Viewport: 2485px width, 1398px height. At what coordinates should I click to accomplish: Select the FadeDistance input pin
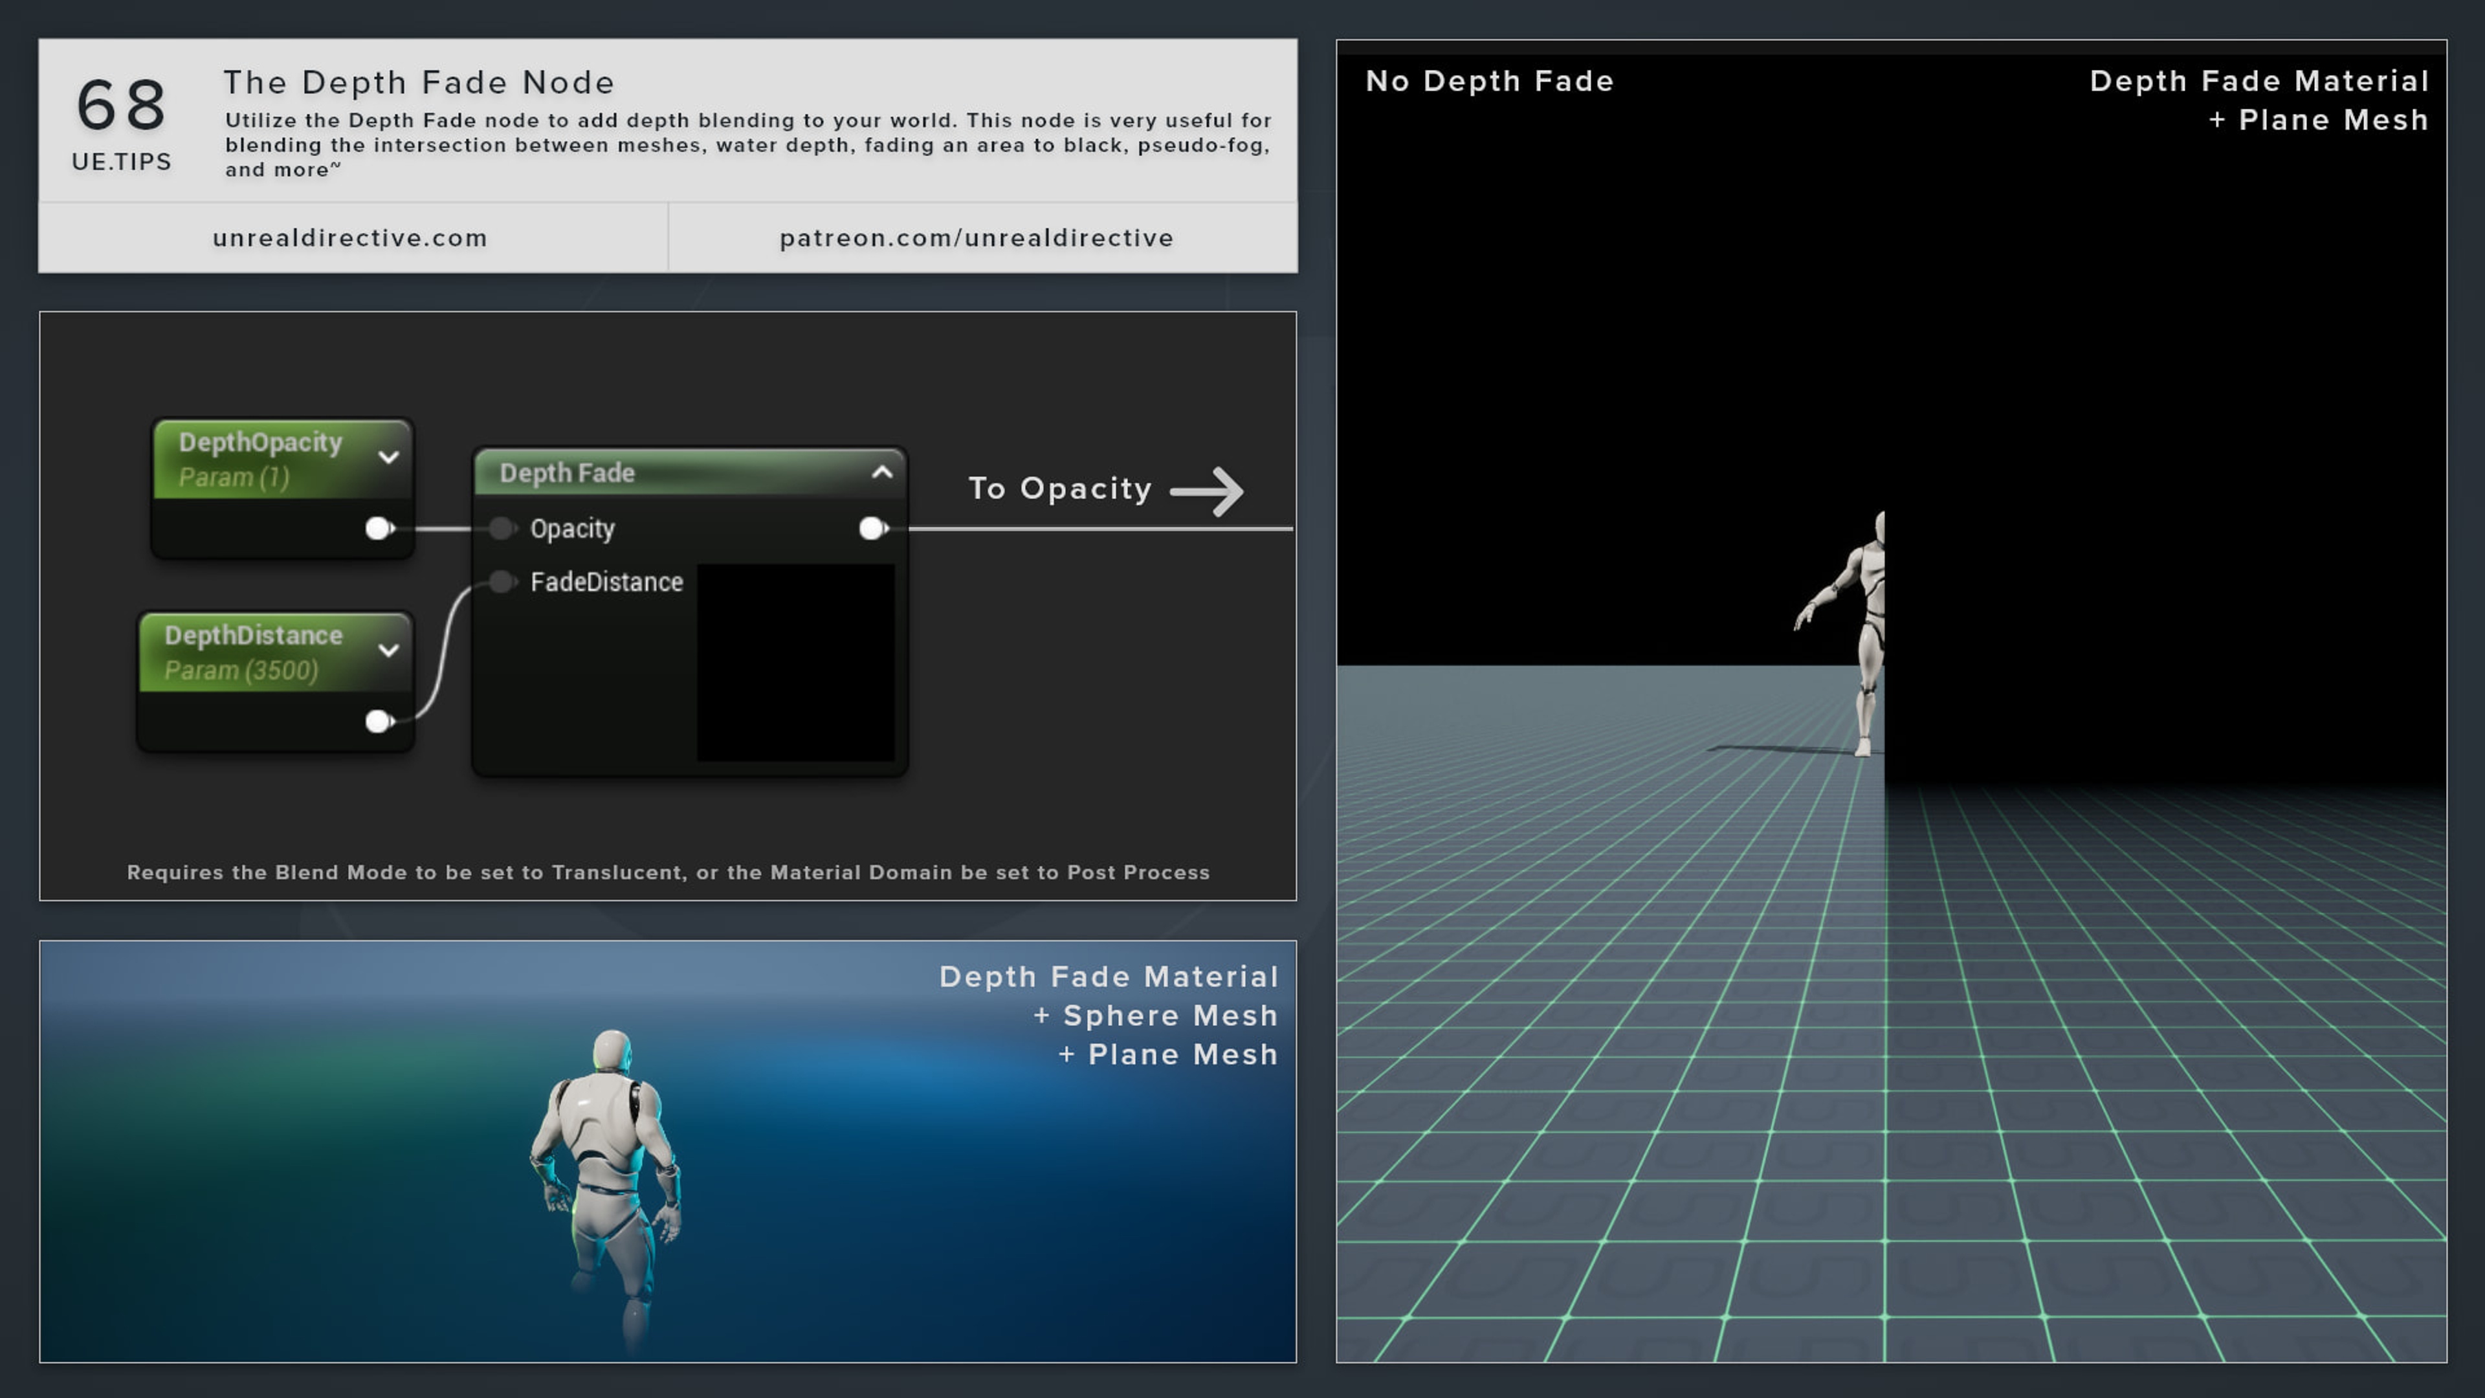[502, 582]
